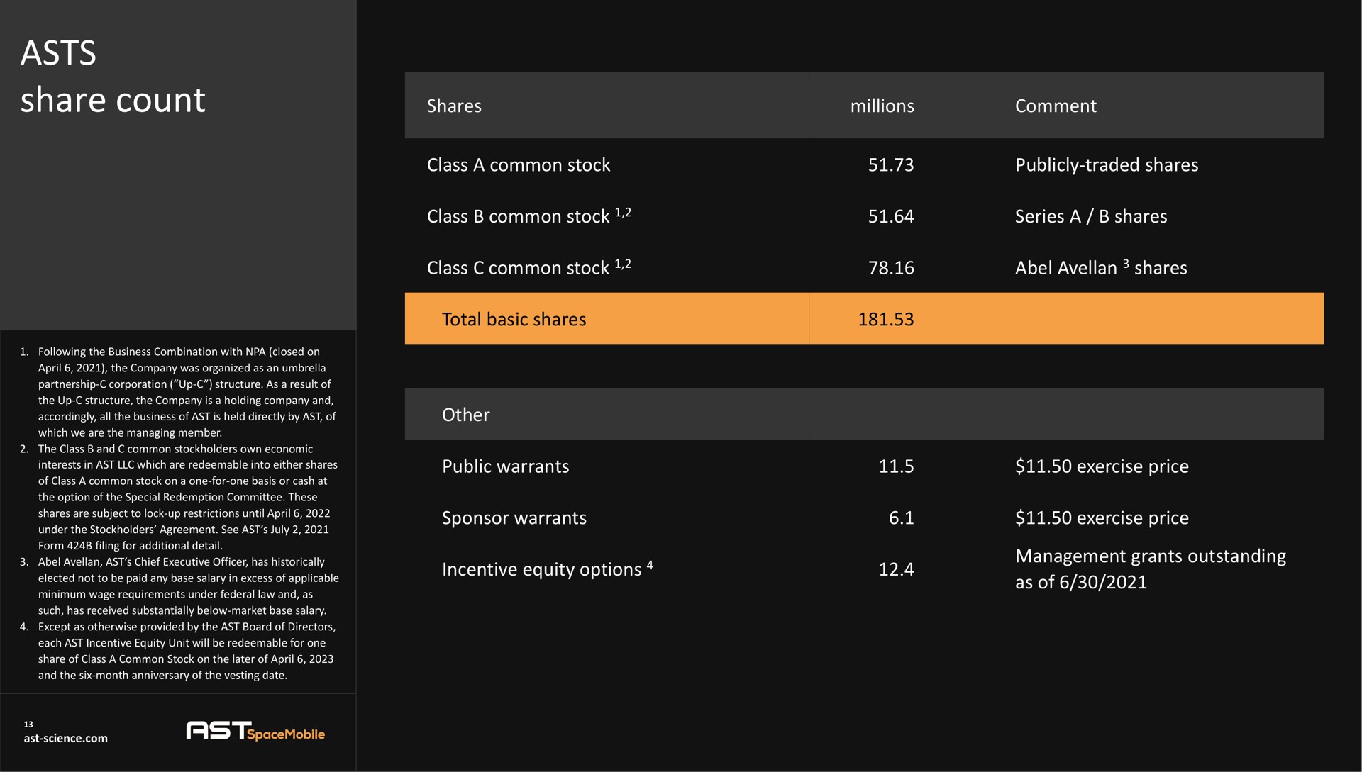Screen dimensions: 1362x772
Task: Click footnote 3 about Abel Avellan's salary
Action: coord(179,586)
